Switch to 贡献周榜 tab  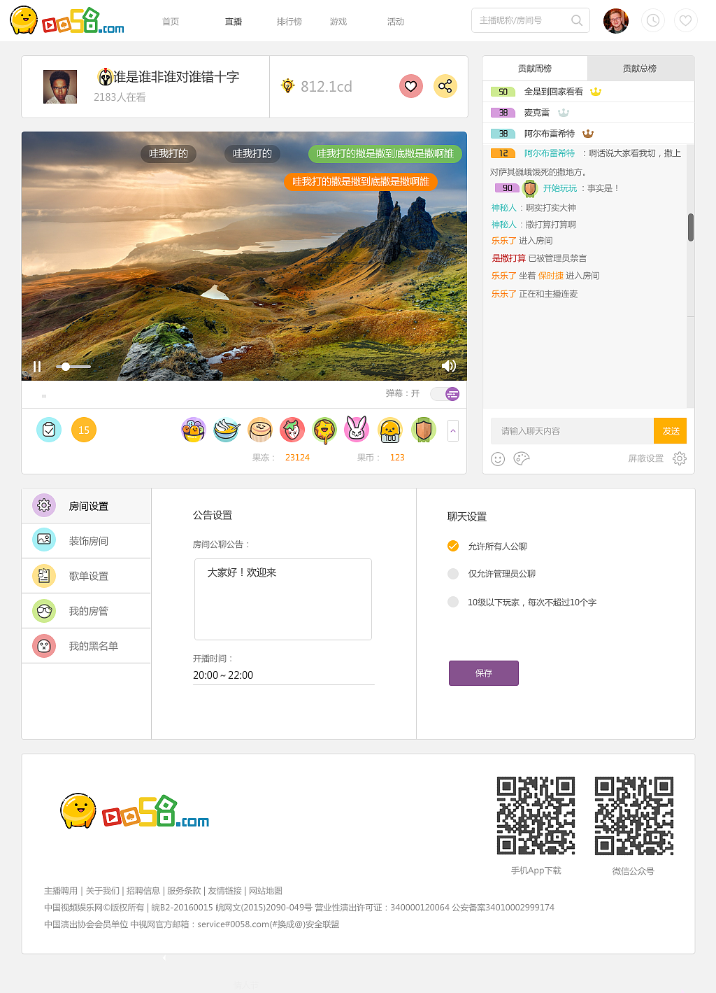click(x=535, y=69)
